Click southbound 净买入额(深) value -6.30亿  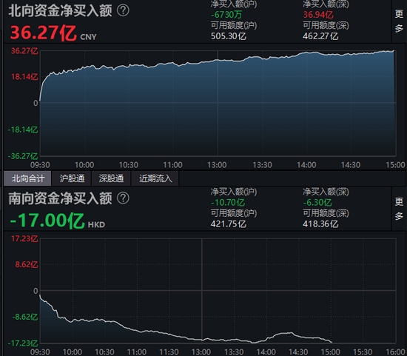coord(317,203)
